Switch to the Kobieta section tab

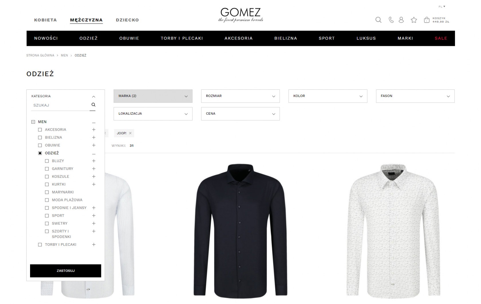[x=46, y=20]
